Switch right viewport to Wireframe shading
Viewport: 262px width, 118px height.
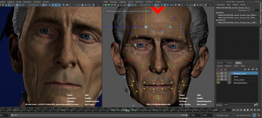coord(152,5)
